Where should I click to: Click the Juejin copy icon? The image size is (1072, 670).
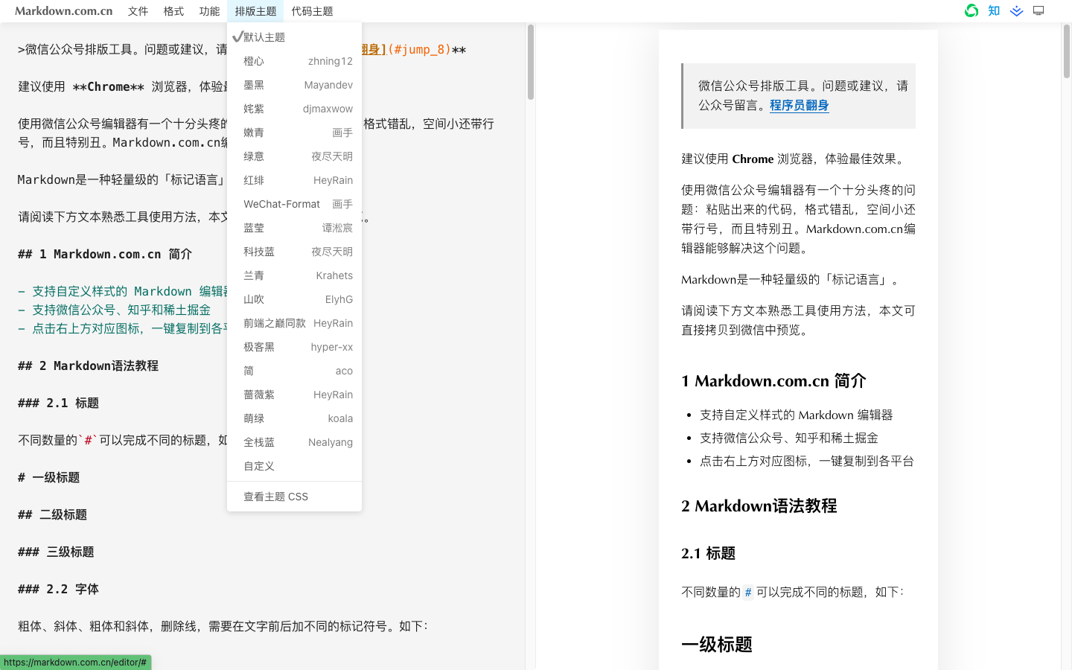tap(1015, 10)
